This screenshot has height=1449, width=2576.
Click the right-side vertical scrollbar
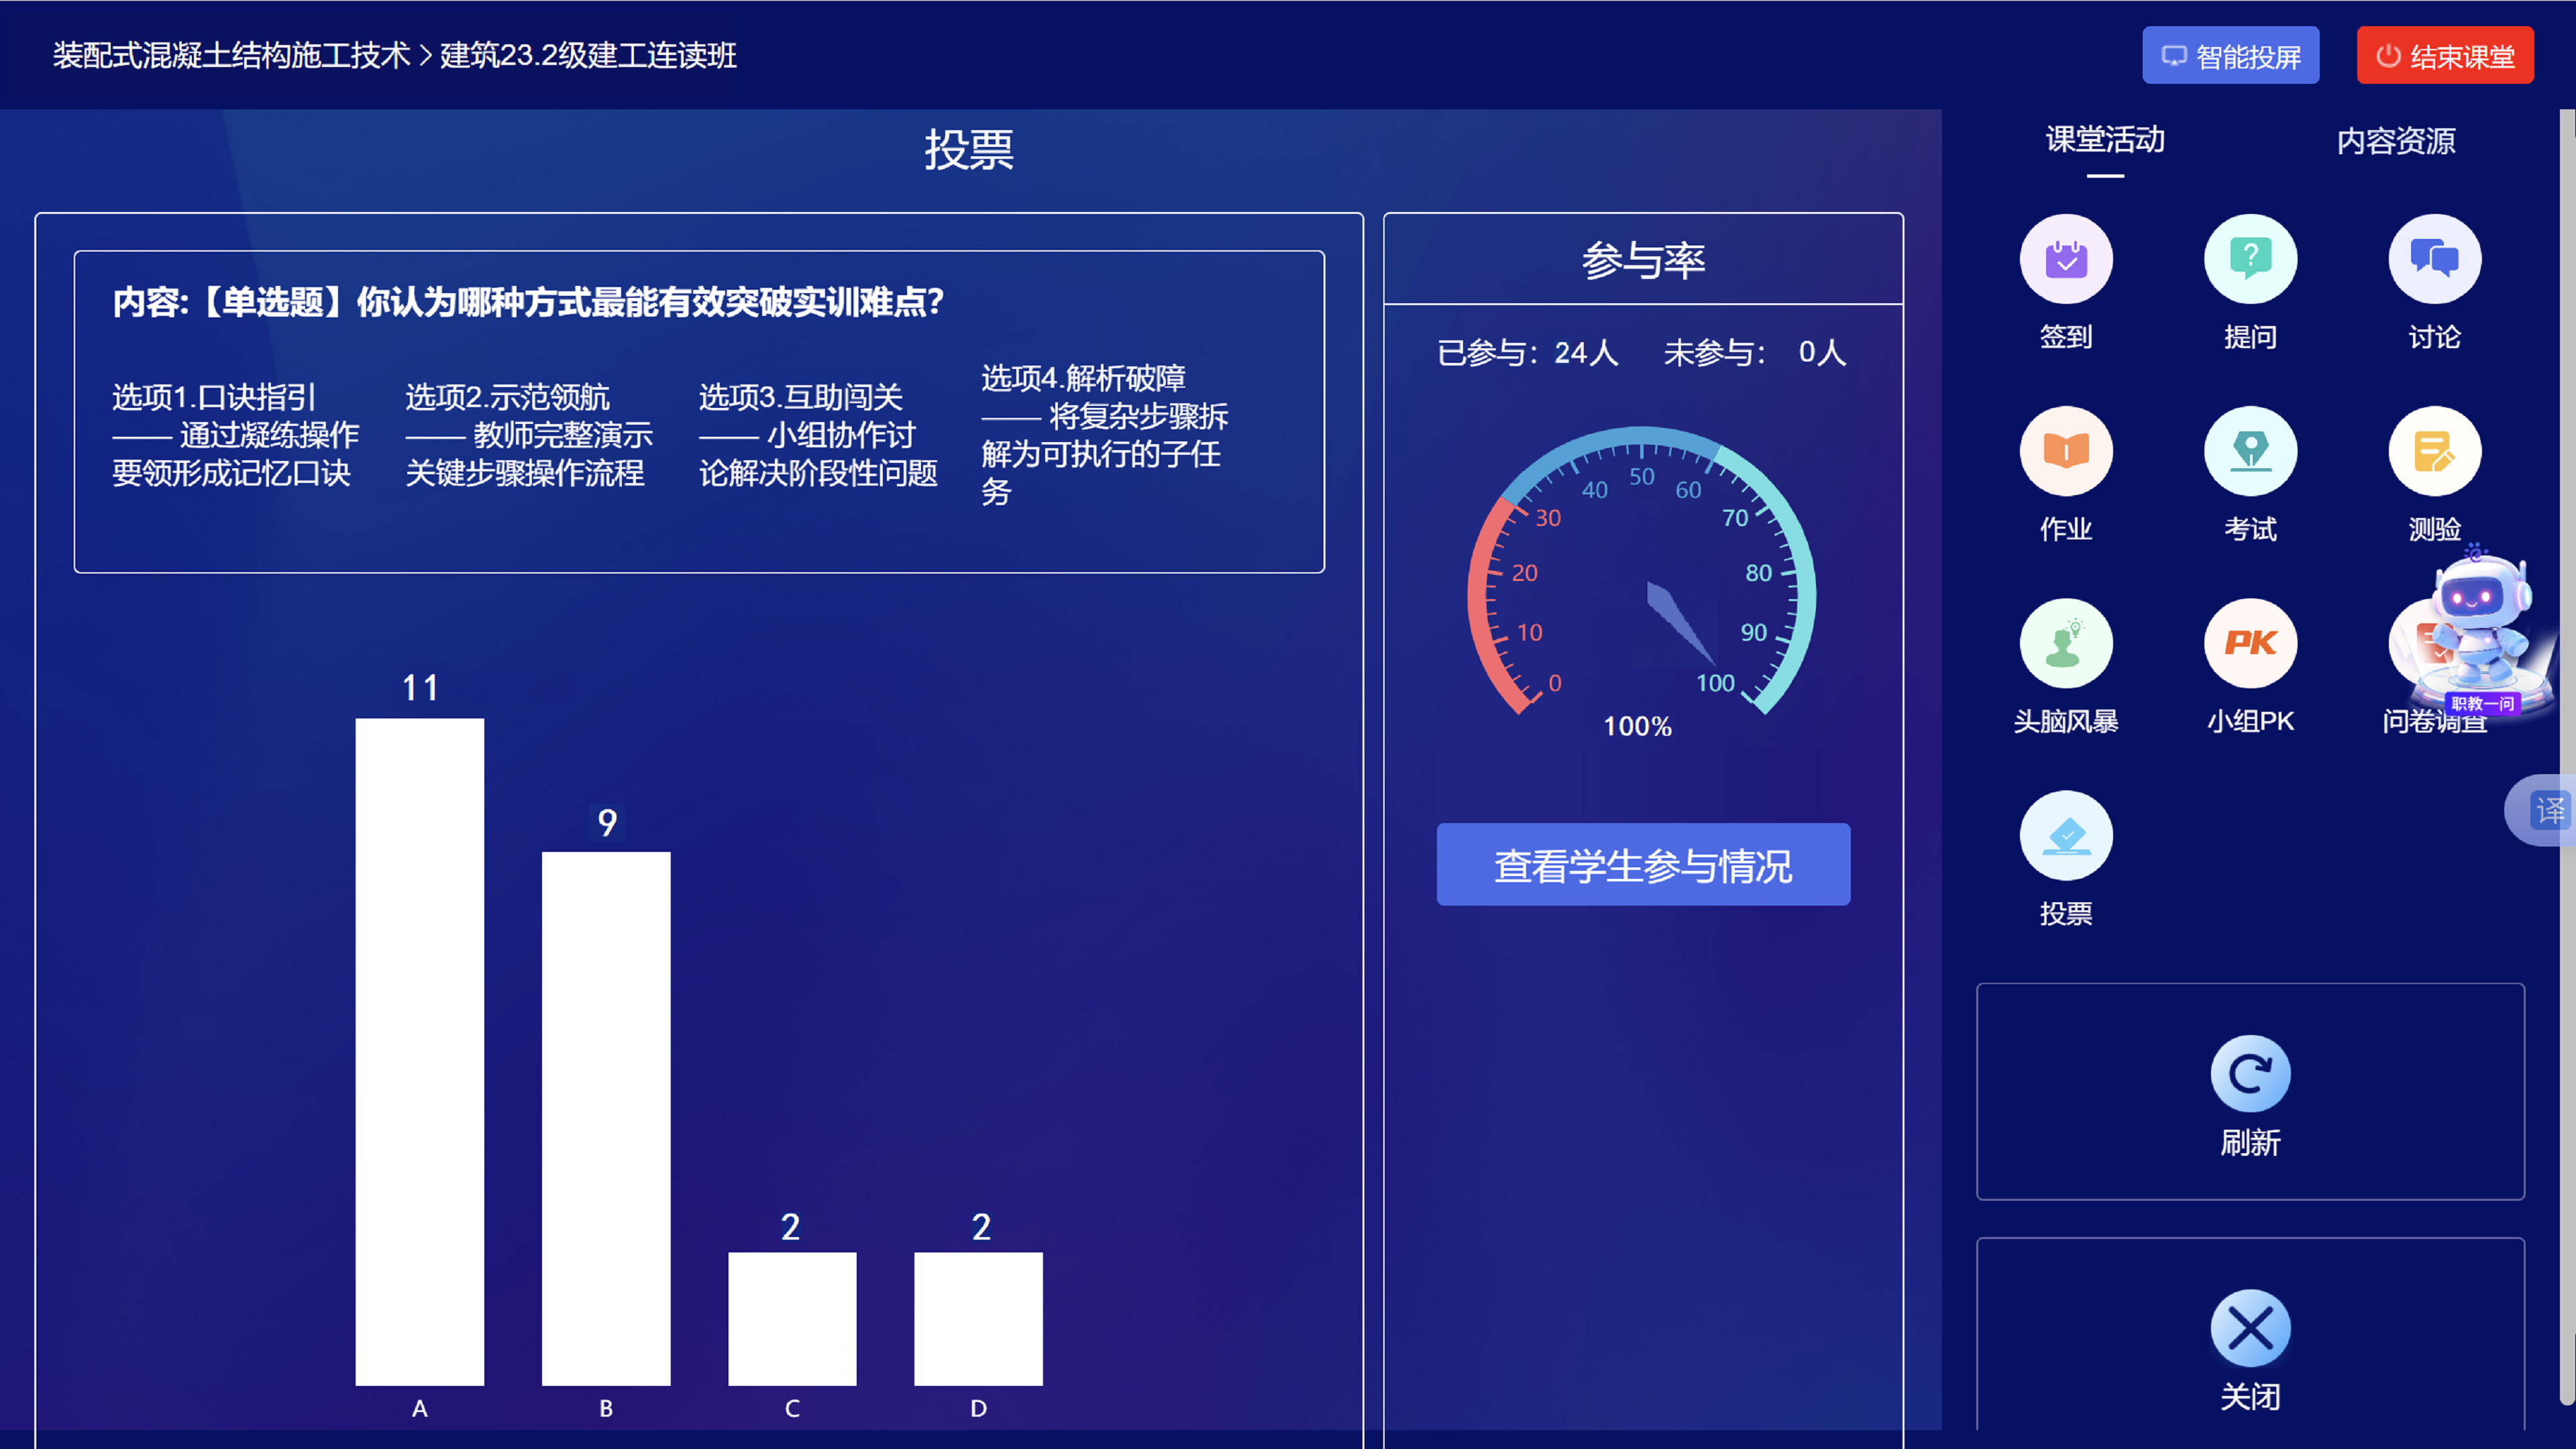[2568, 757]
